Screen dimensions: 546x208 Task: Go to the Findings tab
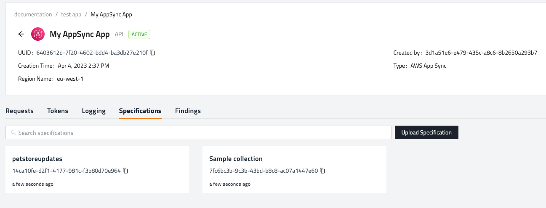(x=188, y=111)
